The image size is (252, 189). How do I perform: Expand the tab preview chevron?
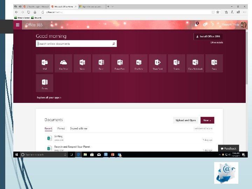(x=113, y=7)
